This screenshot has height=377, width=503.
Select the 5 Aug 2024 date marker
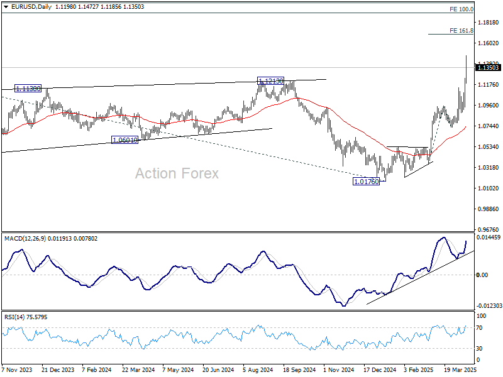point(258,371)
